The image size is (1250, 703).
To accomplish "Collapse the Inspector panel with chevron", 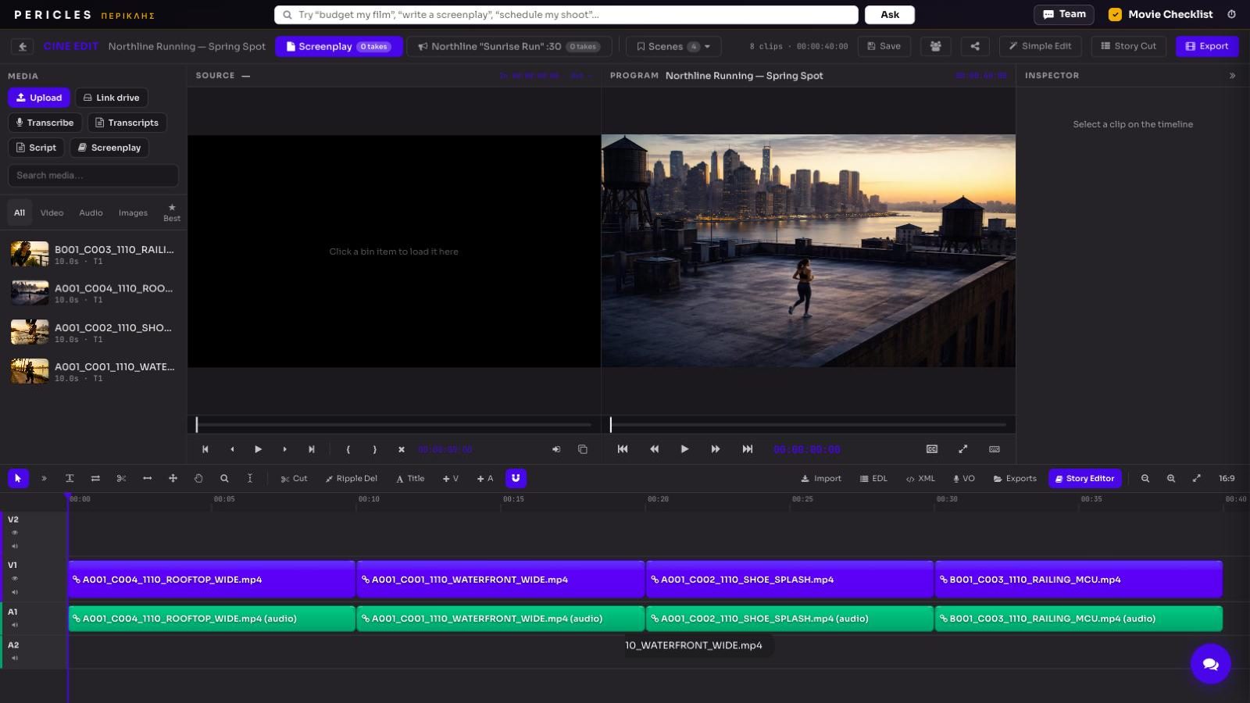I will (1232, 76).
